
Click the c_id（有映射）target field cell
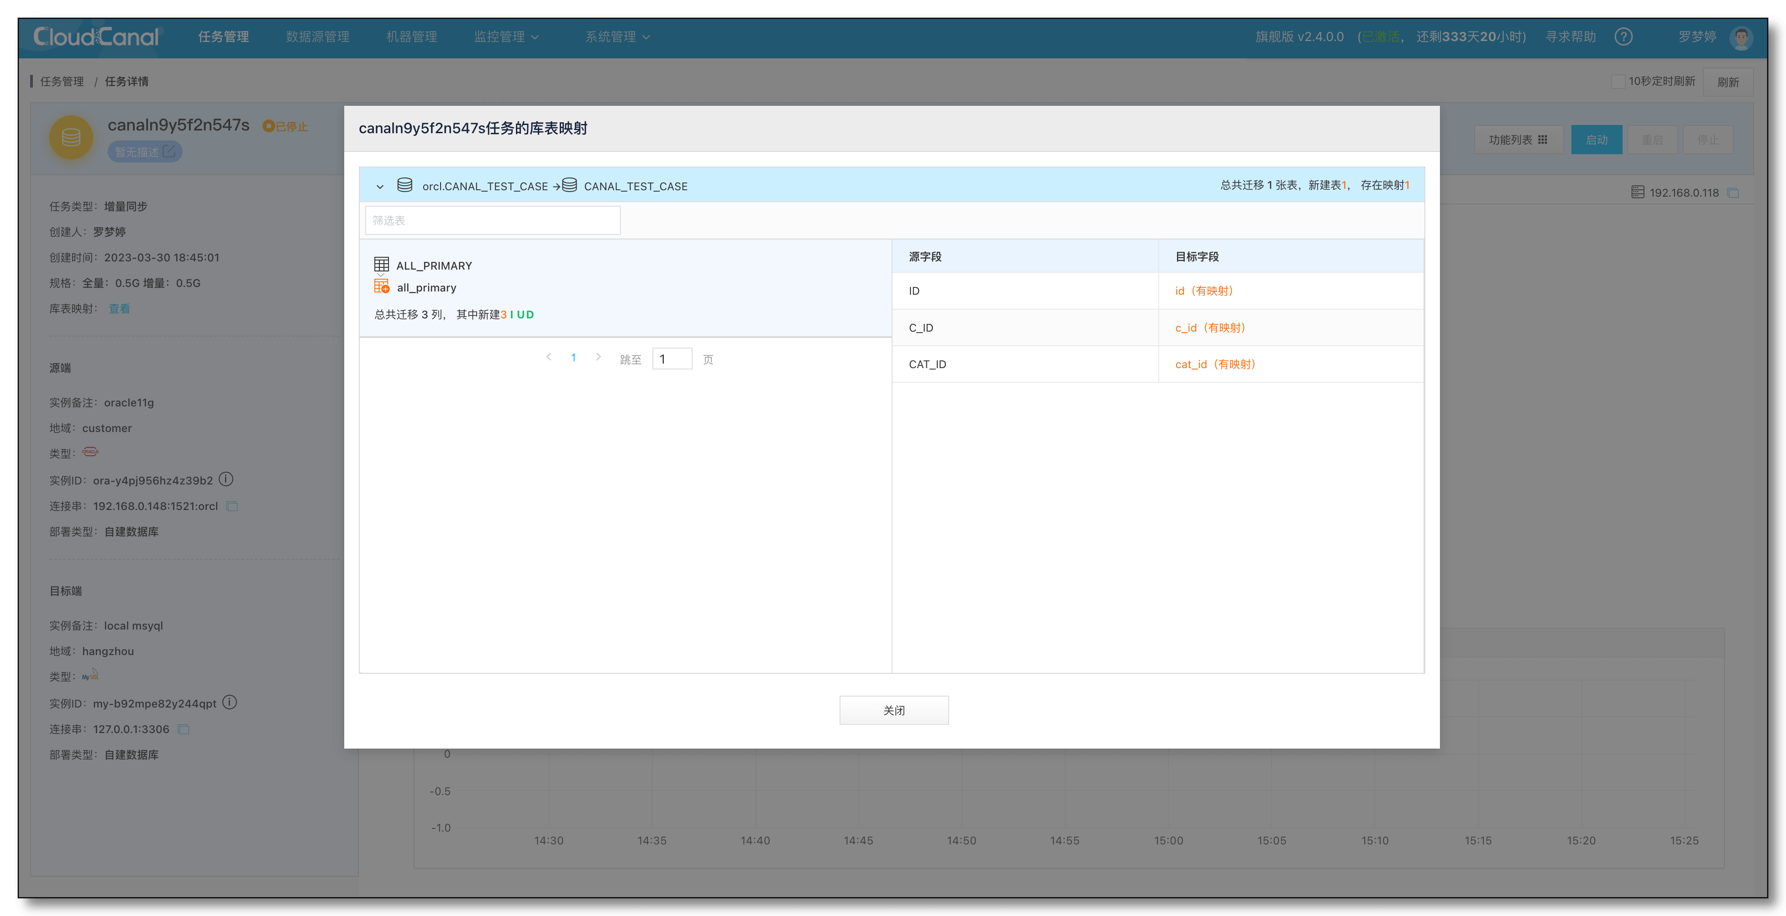(1291, 327)
